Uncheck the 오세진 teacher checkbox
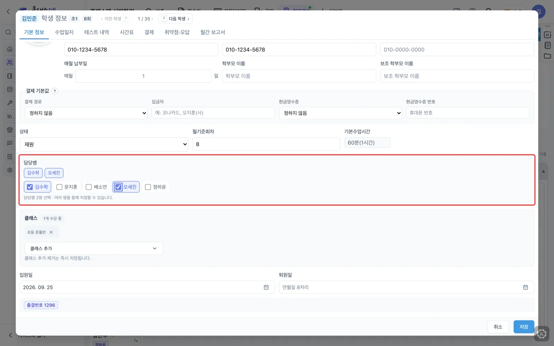Image resolution: width=554 pixels, height=346 pixels. coord(118,187)
